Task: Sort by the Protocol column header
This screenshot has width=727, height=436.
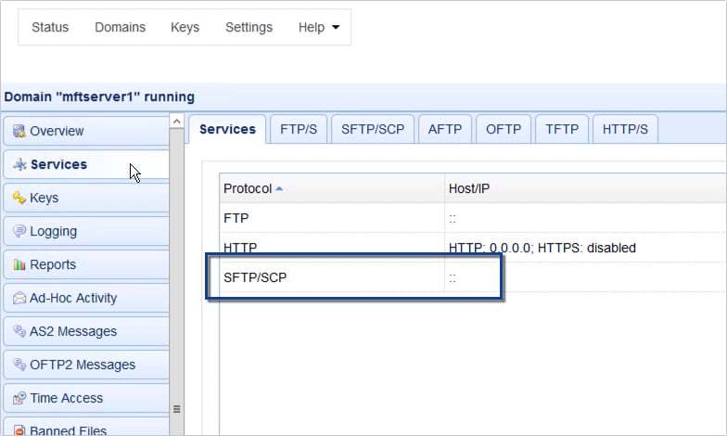Action: pos(248,188)
